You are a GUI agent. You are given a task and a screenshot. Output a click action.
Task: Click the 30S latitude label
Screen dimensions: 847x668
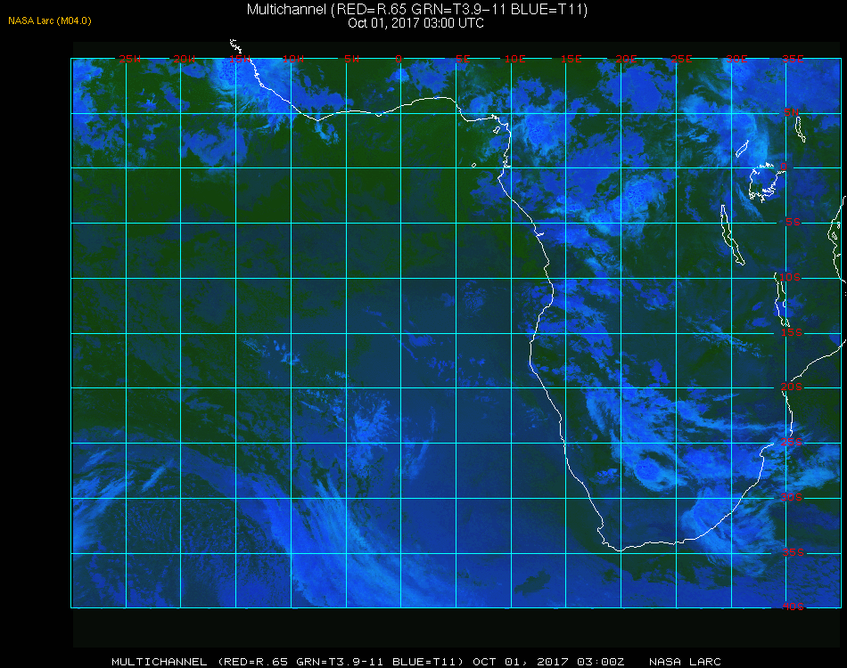coord(792,497)
